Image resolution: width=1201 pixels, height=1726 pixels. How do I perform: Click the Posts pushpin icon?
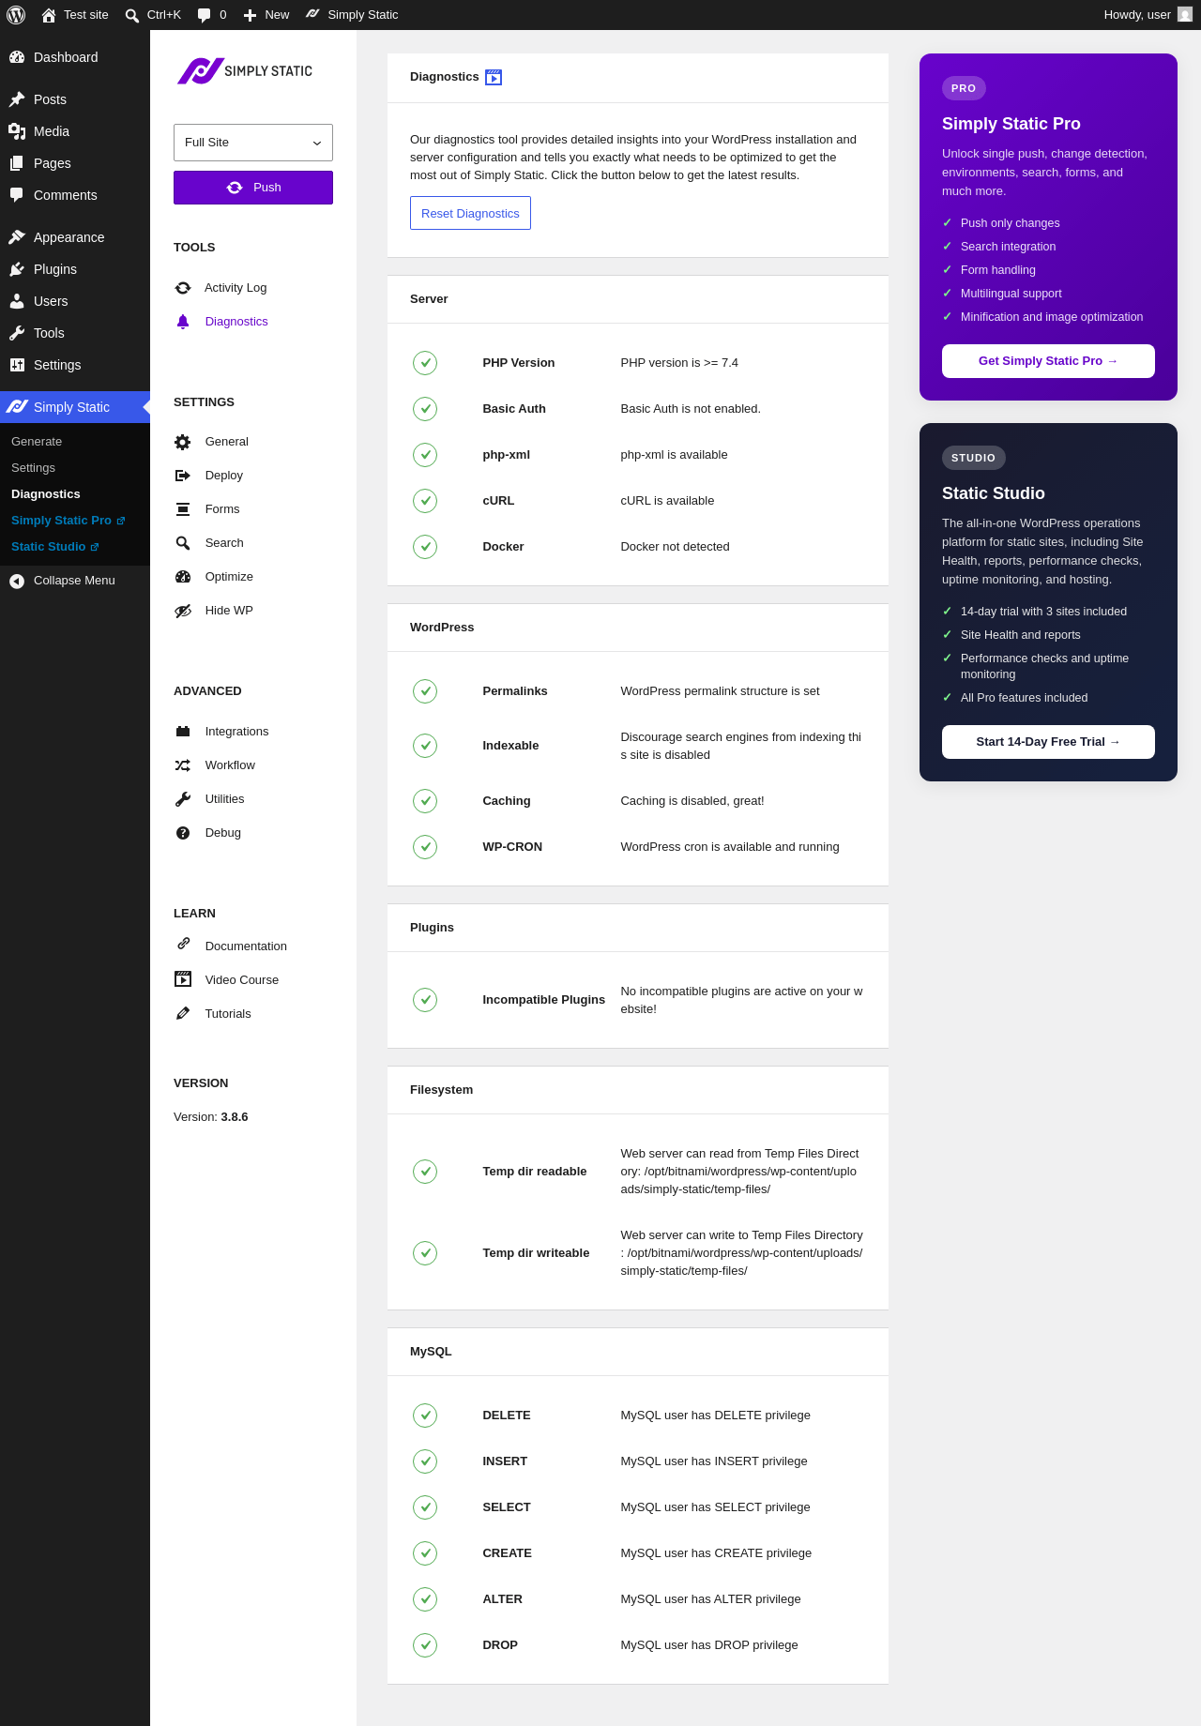(x=17, y=99)
